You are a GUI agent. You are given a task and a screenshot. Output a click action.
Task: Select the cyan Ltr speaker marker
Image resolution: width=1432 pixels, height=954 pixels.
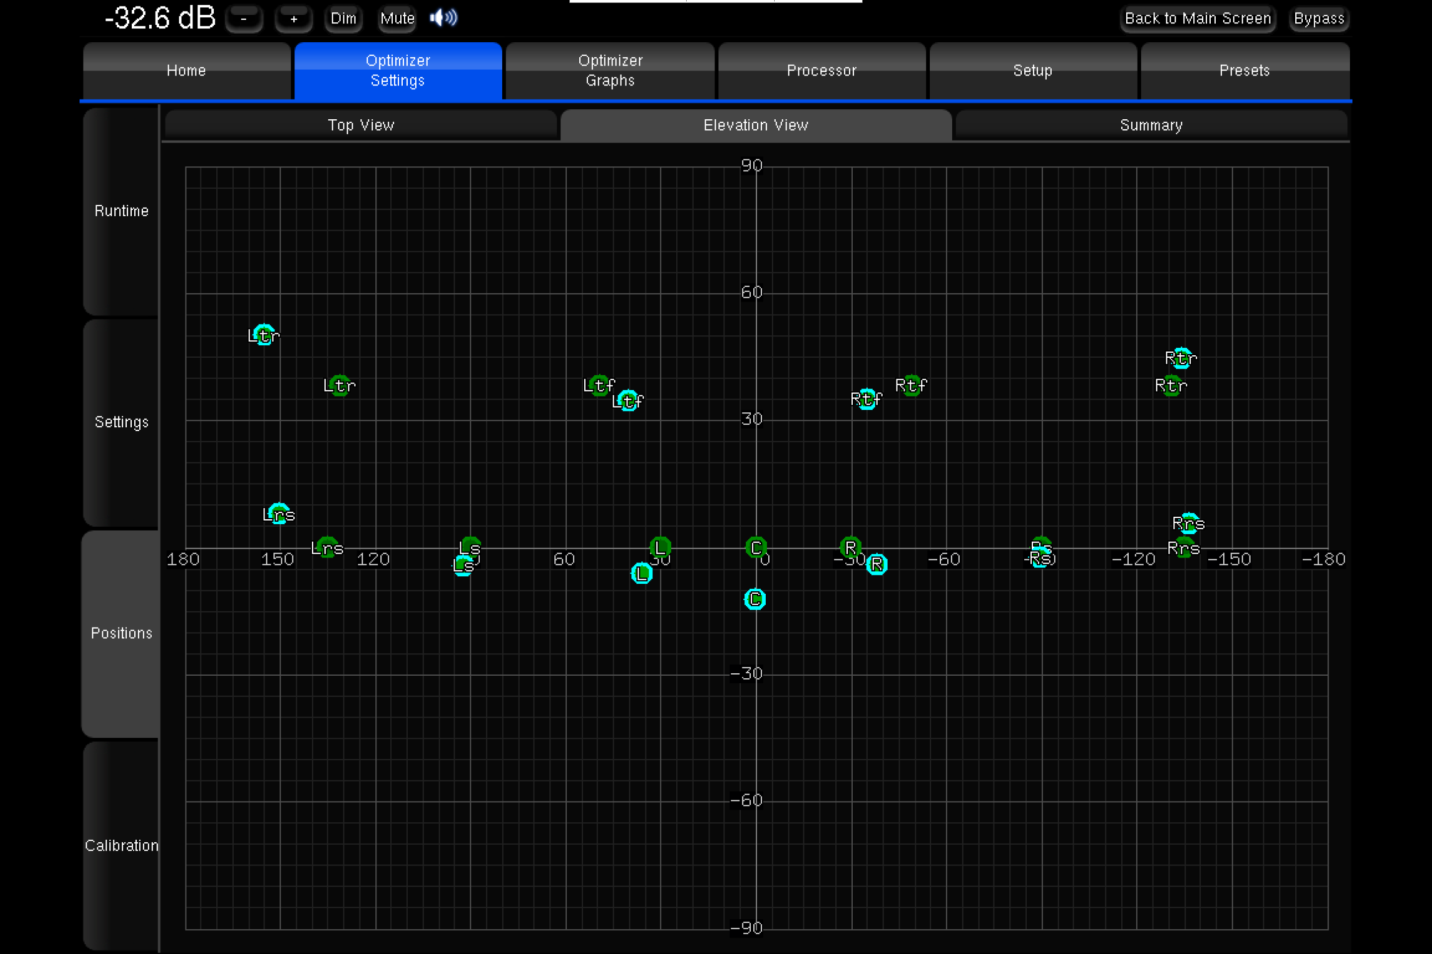[264, 334]
